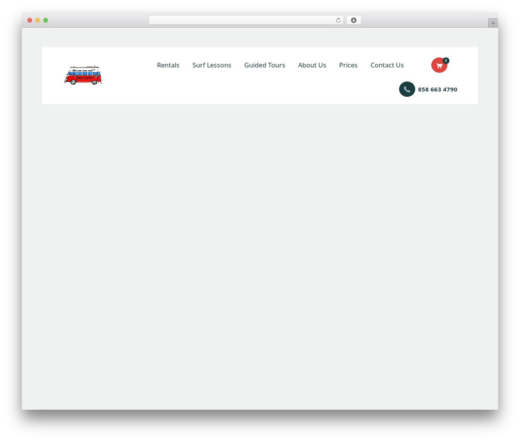The width and height of the screenshot is (520, 441).
Task: Click the red bus logo
Action: coord(83,75)
